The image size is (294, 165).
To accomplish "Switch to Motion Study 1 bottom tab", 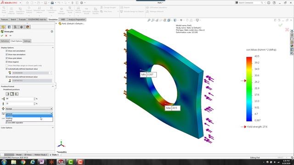I will click(x=41, y=155).
